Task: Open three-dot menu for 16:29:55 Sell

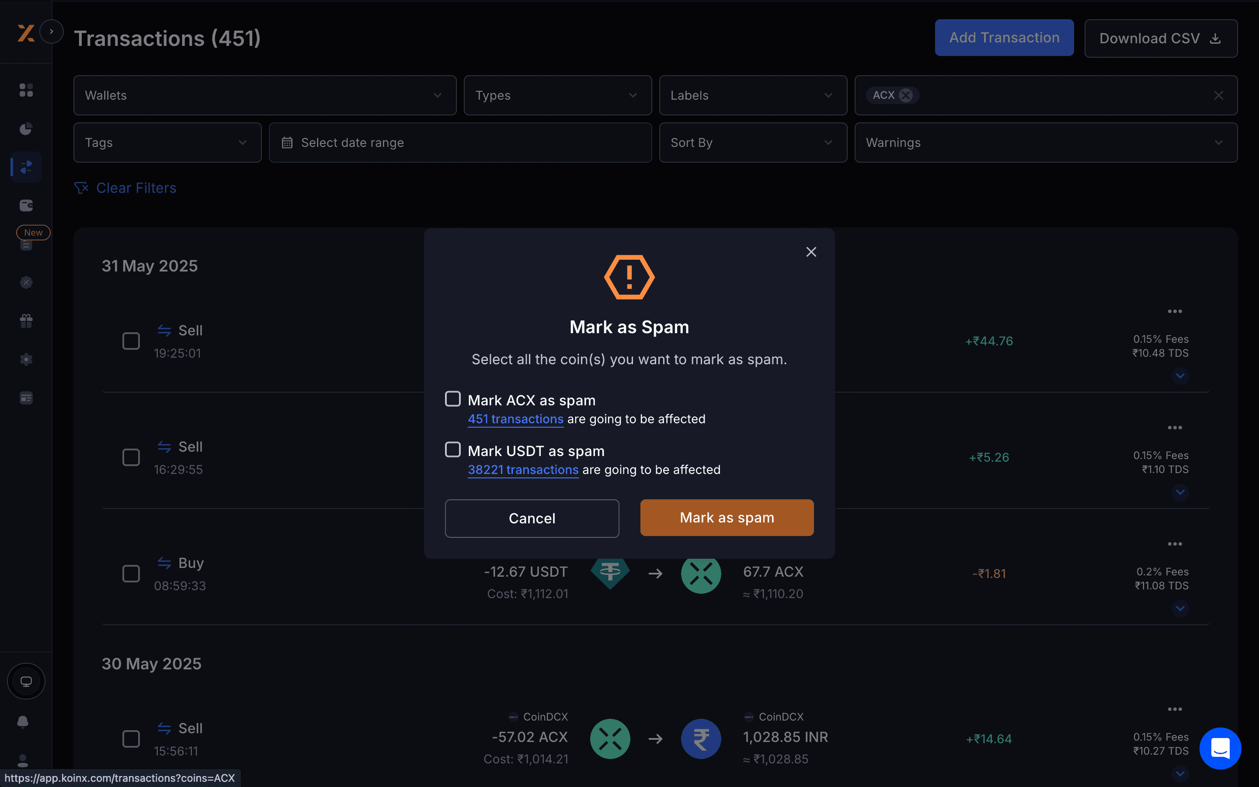Action: [x=1174, y=427]
